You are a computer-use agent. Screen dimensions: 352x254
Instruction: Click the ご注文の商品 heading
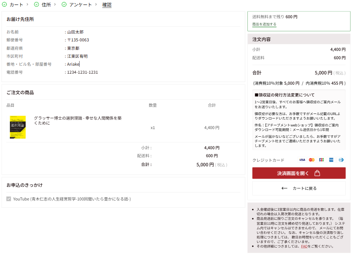click(x=20, y=93)
